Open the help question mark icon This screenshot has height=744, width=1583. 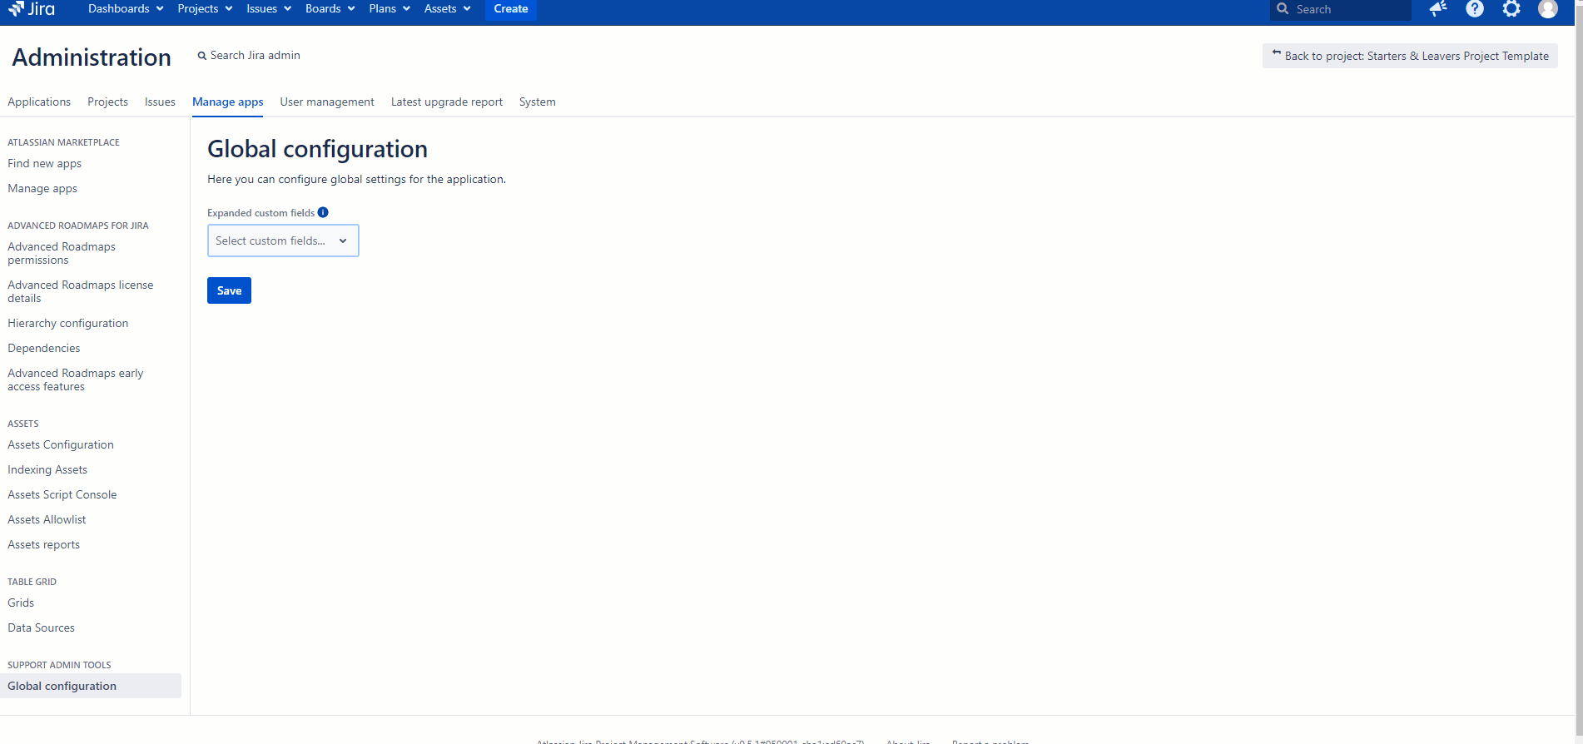tap(1474, 9)
